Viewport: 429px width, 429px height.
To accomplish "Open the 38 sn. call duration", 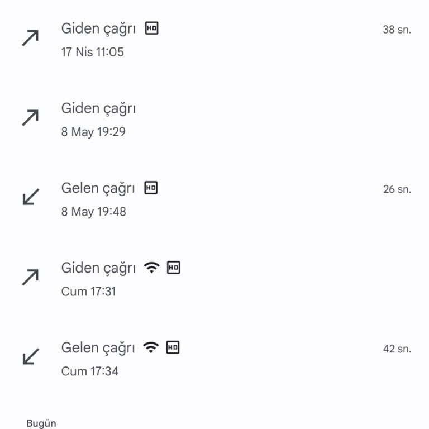I will point(397,30).
